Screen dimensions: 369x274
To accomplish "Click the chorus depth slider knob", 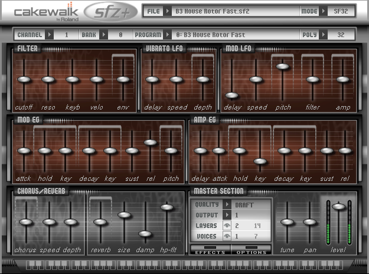I will [x=71, y=222].
